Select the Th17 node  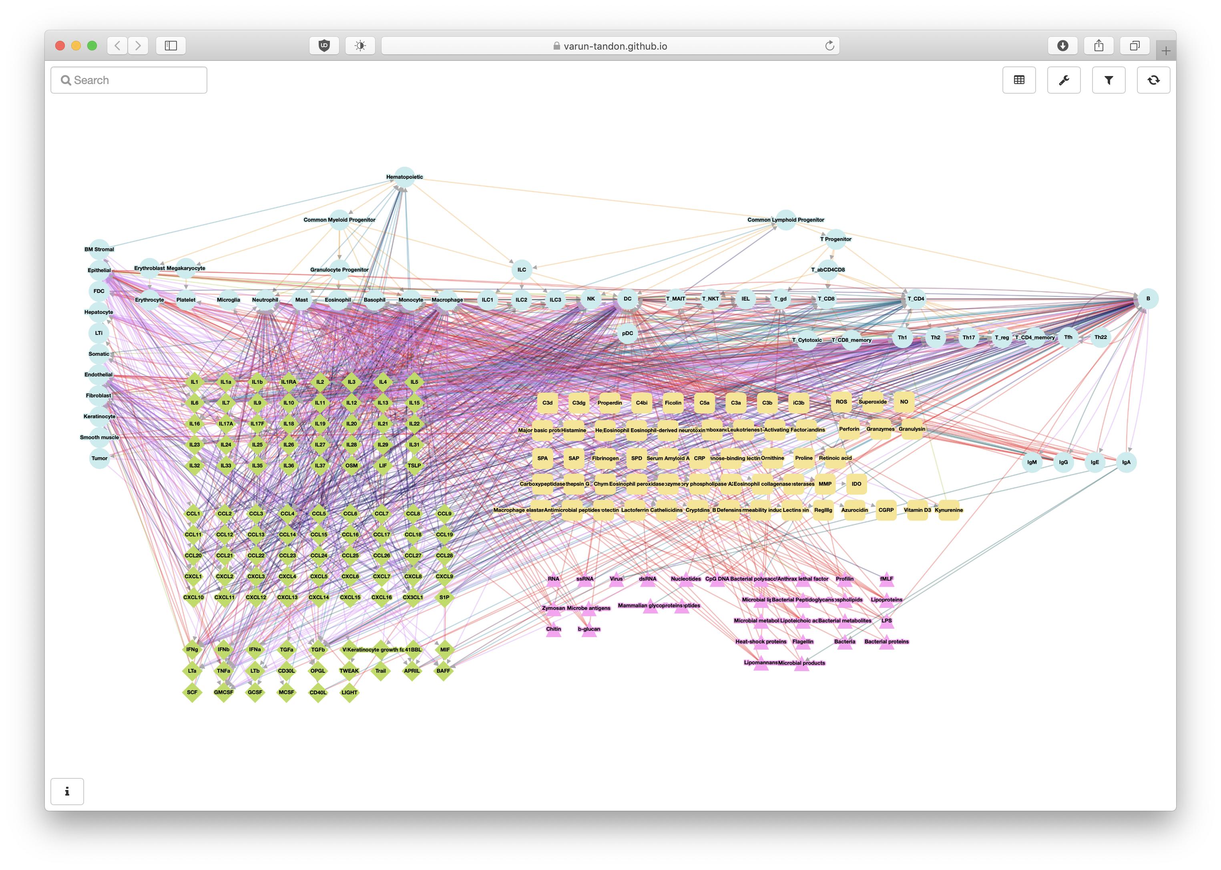pyautogui.click(x=968, y=337)
